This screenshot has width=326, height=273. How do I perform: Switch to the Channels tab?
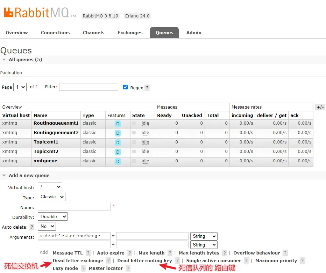93,32
